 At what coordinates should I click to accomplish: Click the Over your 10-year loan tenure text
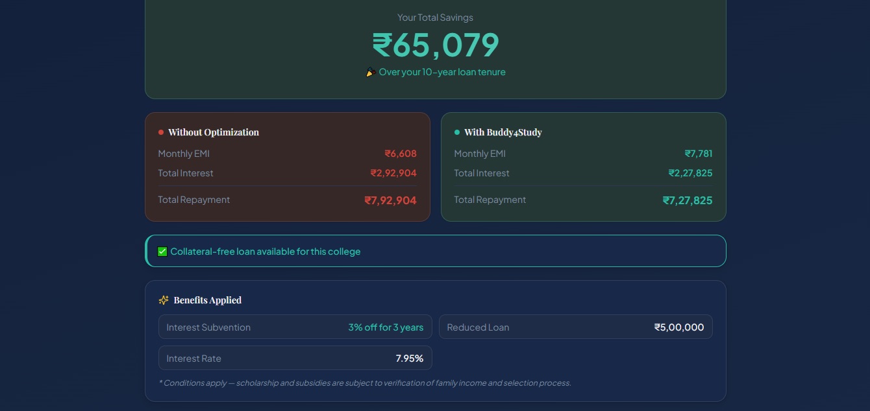pyautogui.click(x=442, y=72)
